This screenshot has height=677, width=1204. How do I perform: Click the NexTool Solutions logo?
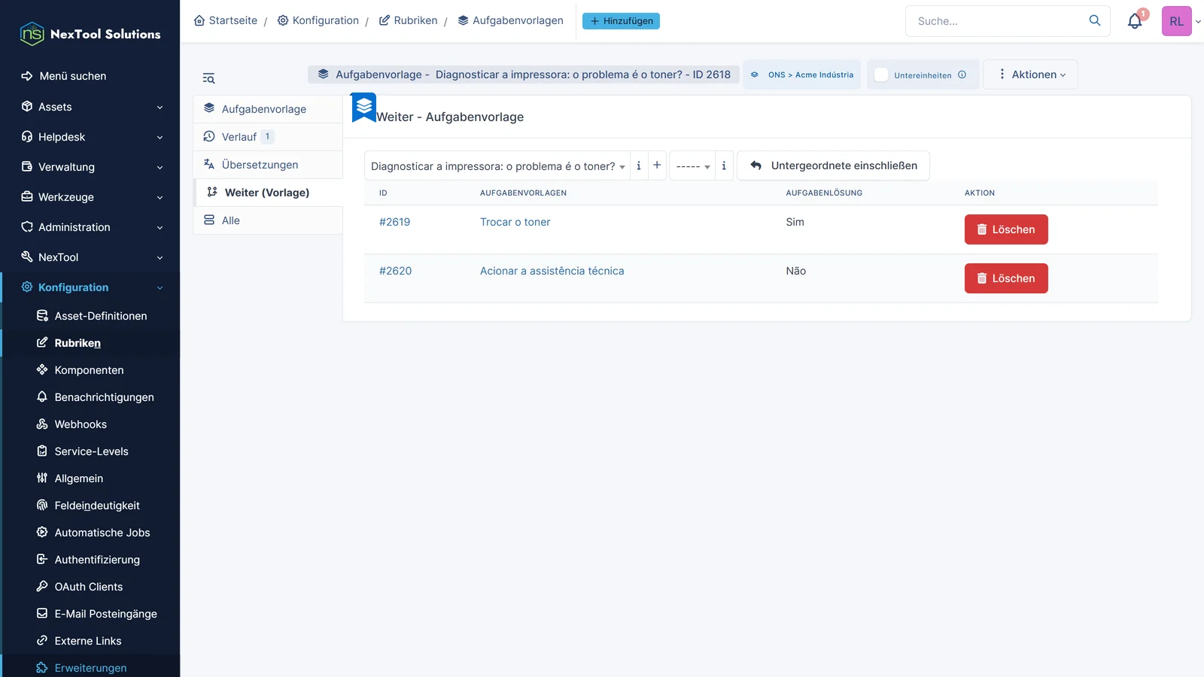[90, 34]
